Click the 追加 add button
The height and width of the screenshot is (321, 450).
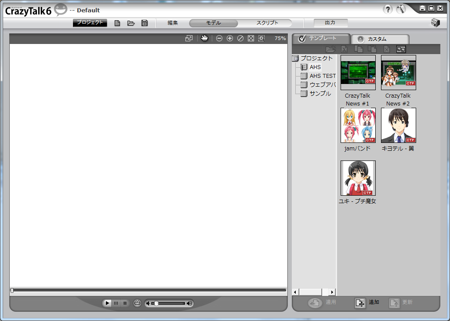(367, 303)
